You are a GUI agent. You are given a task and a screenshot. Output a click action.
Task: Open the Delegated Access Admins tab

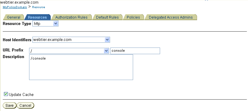(171, 17)
